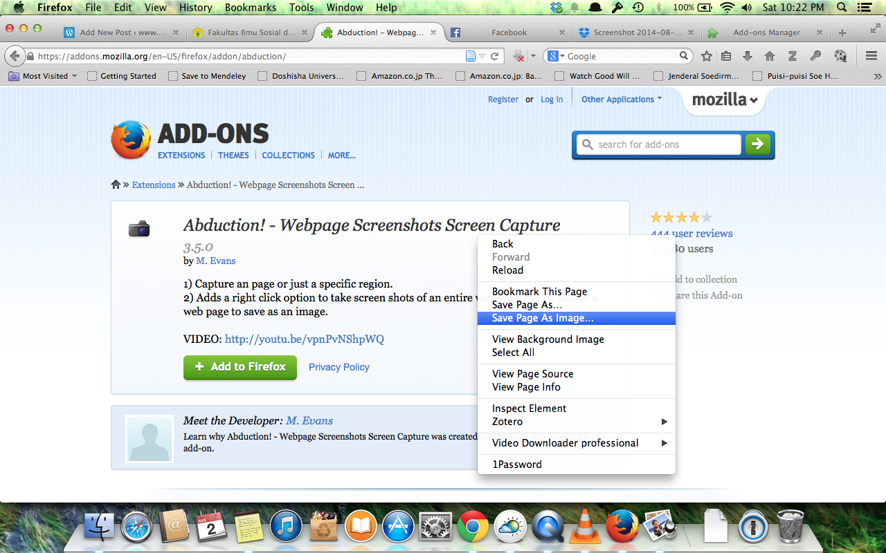
Task: Open the 1Password key toolbar icon
Action: click(816, 56)
